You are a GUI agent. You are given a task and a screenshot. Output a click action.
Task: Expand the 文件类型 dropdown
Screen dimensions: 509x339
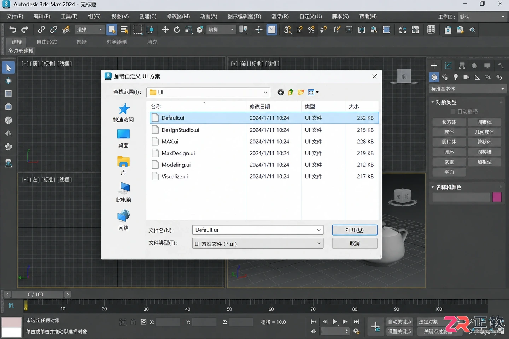318,243
